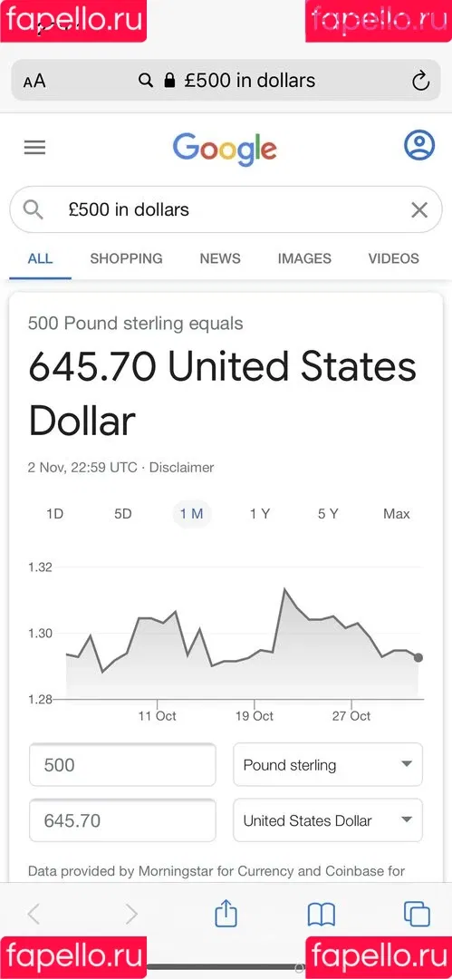
Task: Select the Max chart range
Action: [x=397, y=514]
